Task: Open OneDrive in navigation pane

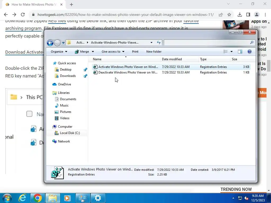Action: coord(64,84)
